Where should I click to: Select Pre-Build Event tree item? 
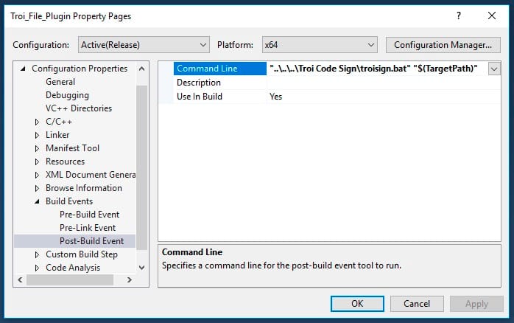coord(89,215)
